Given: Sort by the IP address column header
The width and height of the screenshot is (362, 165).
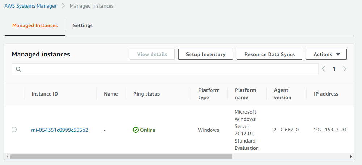Looking at the screenshot, I should [x=326, y=94].
